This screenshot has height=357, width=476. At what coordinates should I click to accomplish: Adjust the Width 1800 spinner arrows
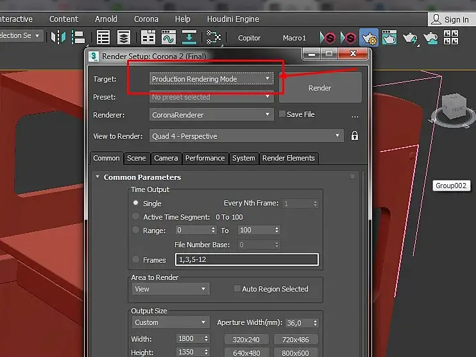[207, 338]
